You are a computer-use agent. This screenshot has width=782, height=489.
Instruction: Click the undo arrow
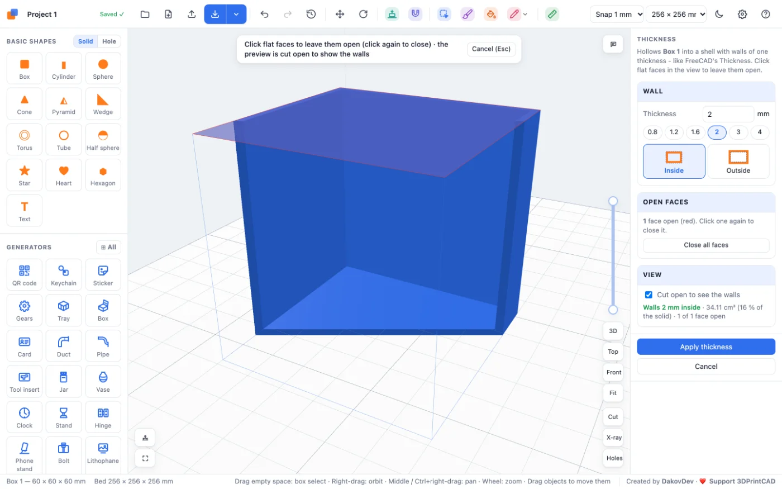pyautogui.click(x=264, y=14)
